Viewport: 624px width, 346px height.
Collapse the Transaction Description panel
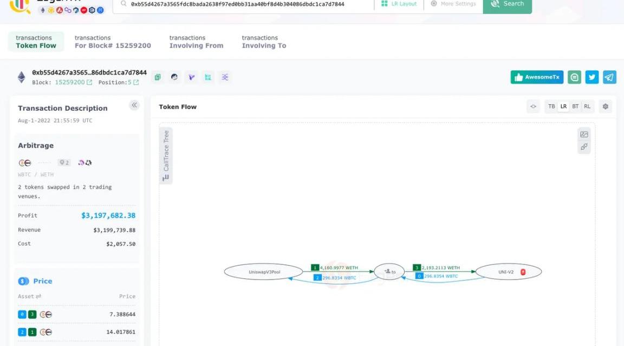[x=134, y=105]
